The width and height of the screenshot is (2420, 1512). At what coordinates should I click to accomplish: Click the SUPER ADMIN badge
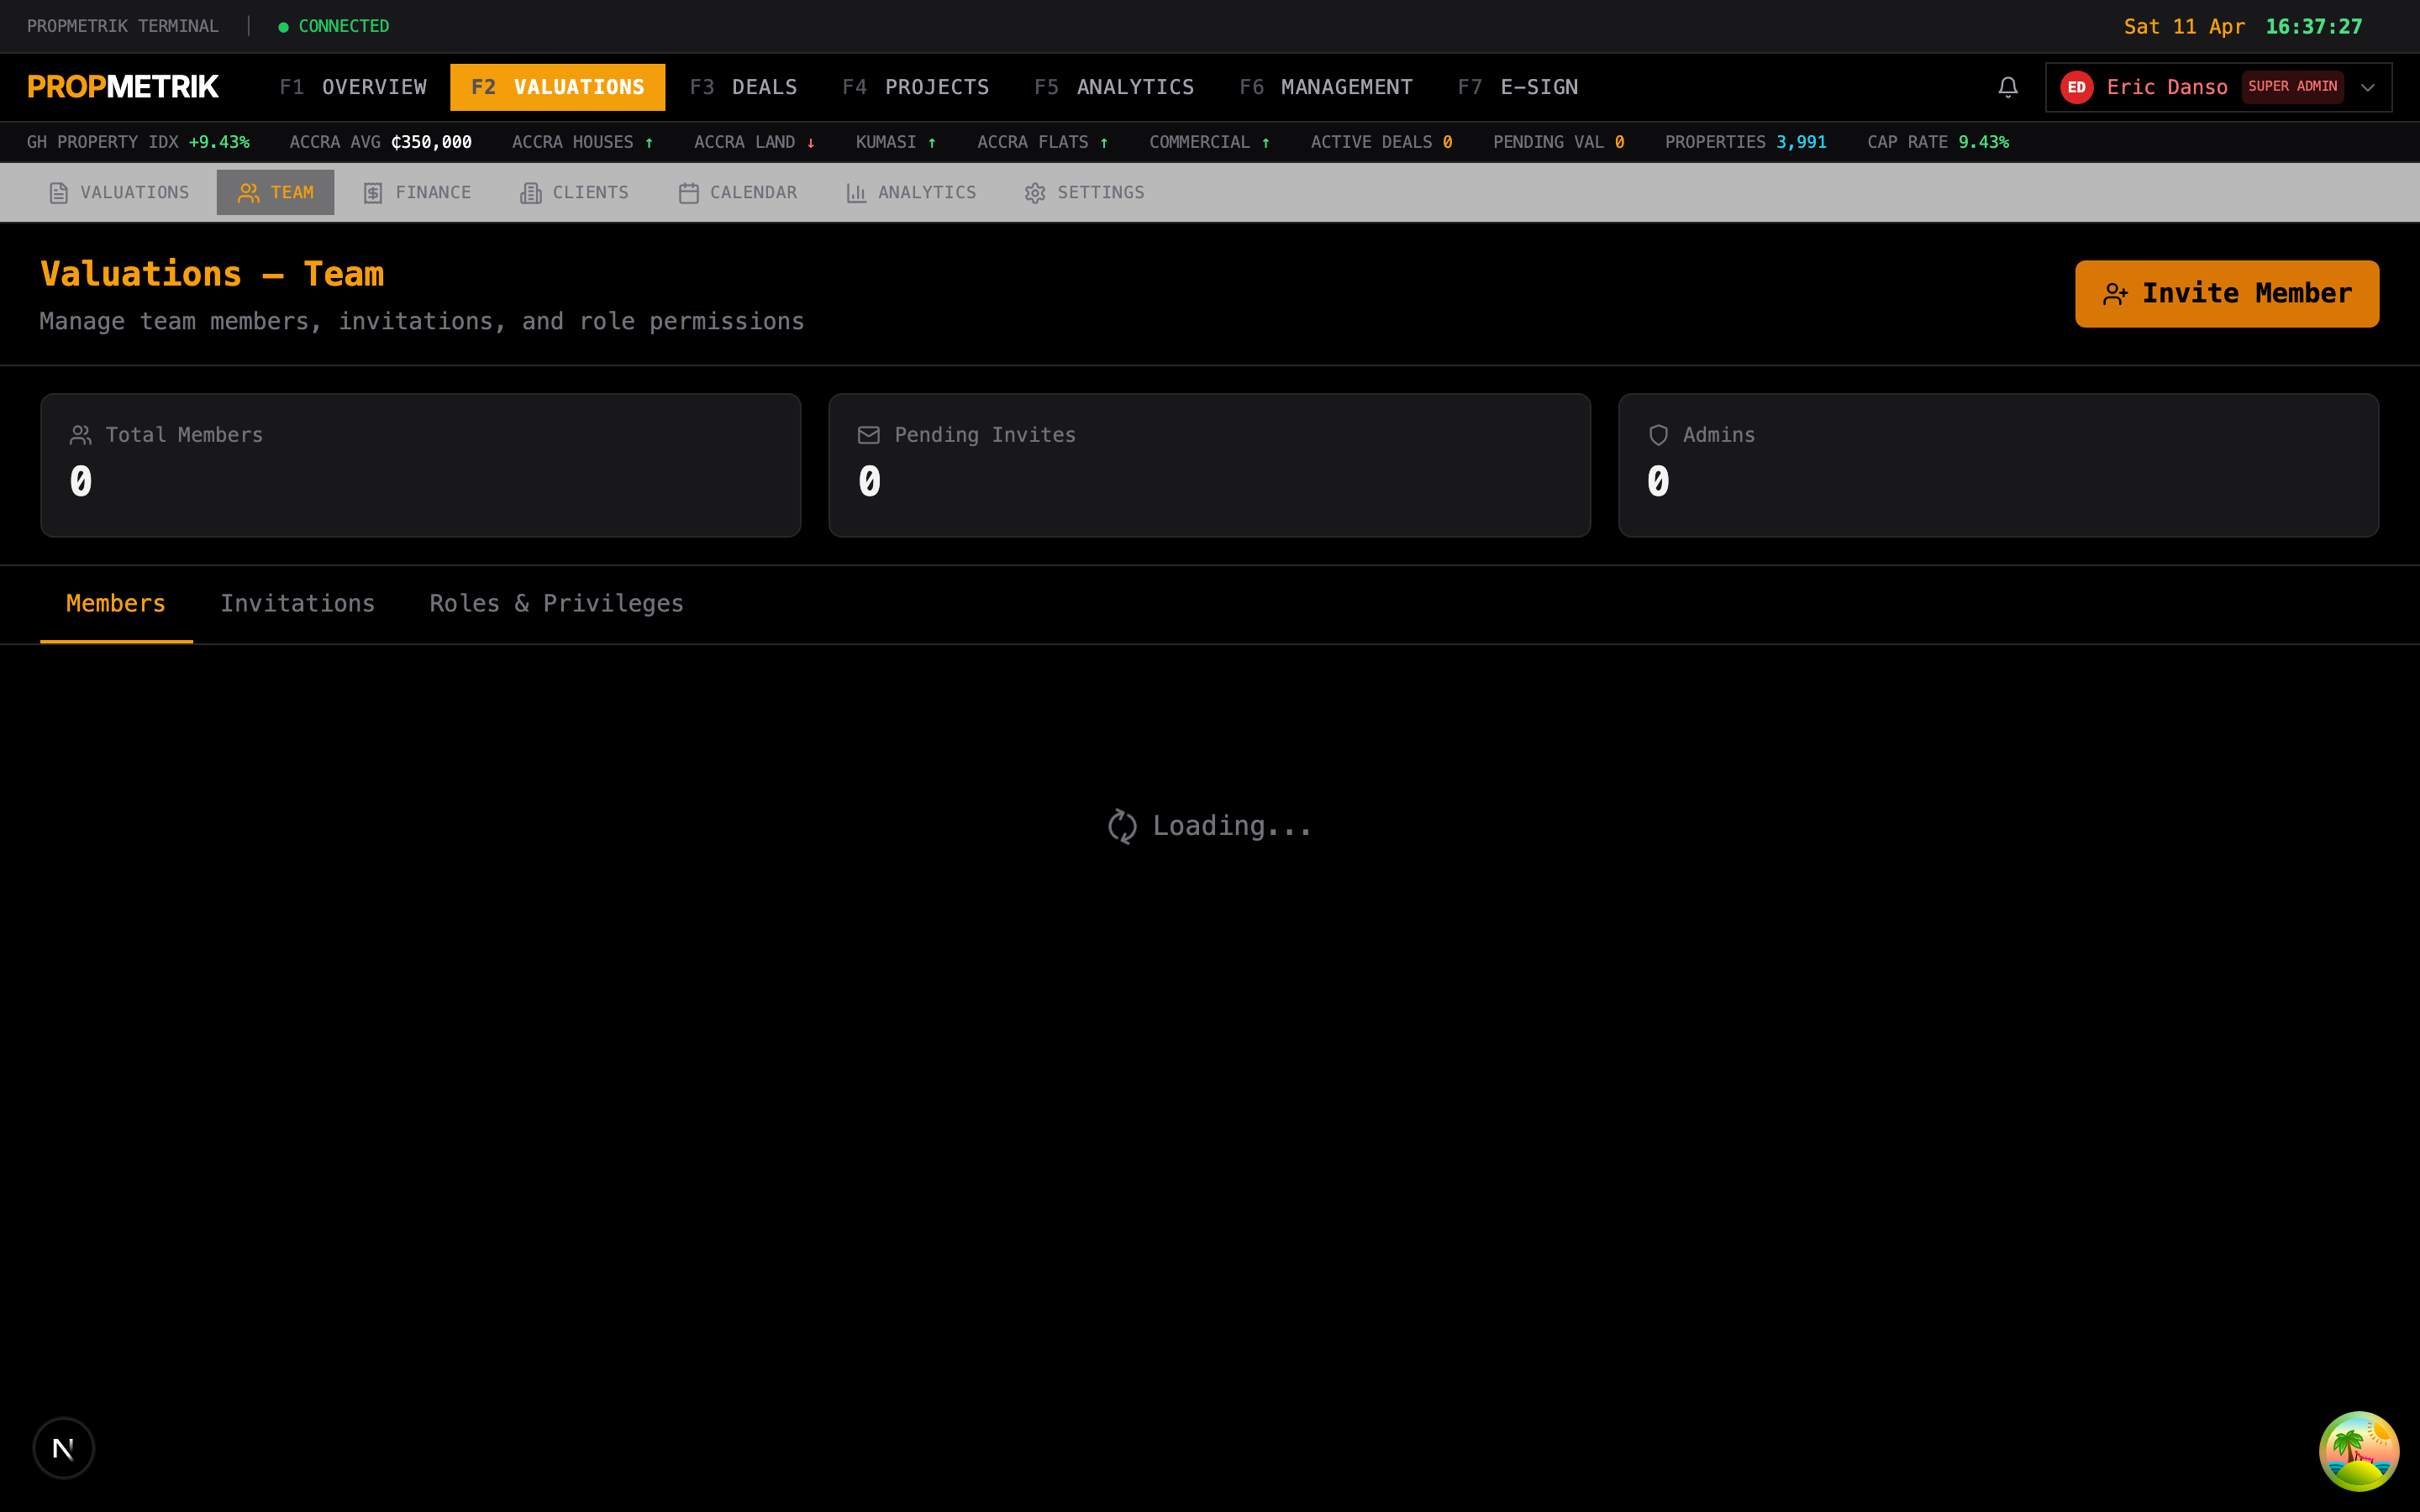2292,87
